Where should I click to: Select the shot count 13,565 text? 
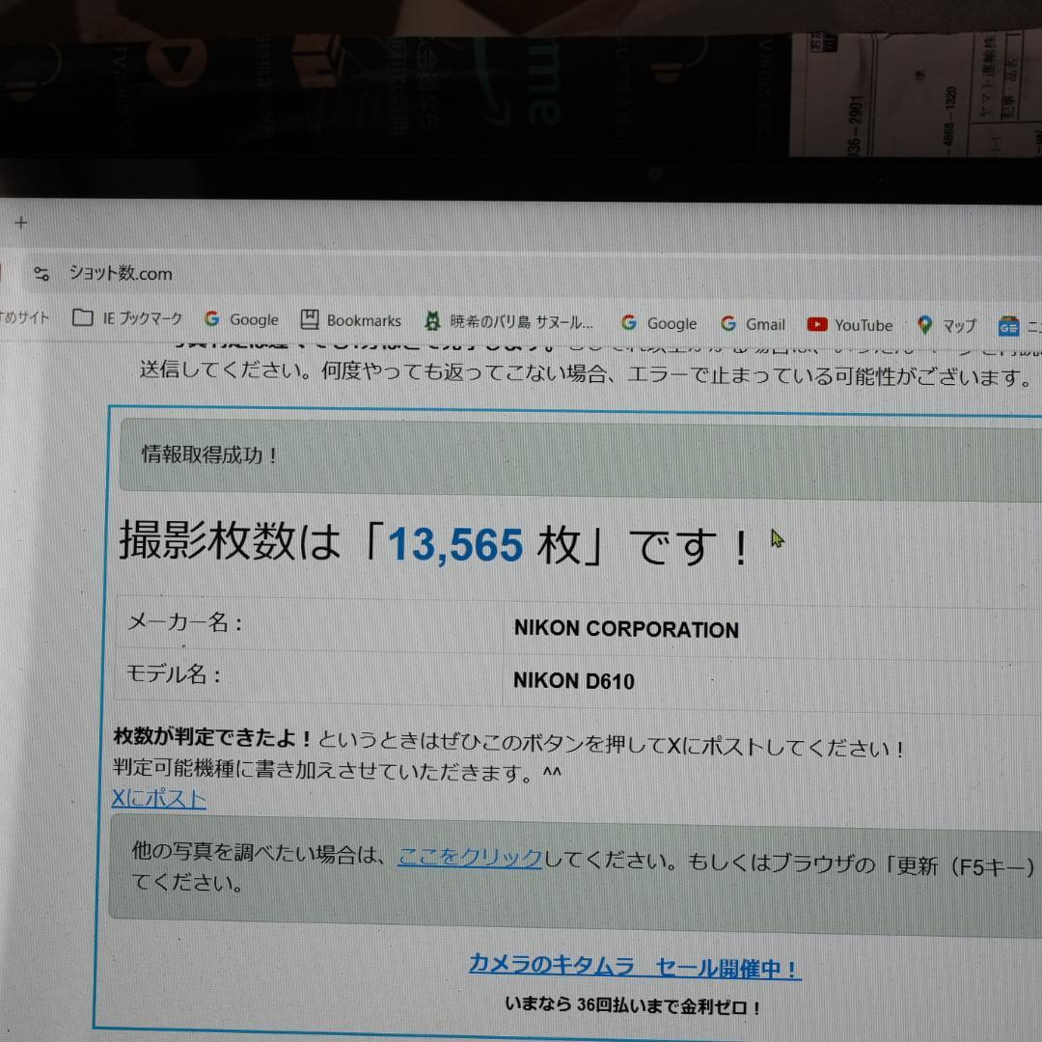455,545
